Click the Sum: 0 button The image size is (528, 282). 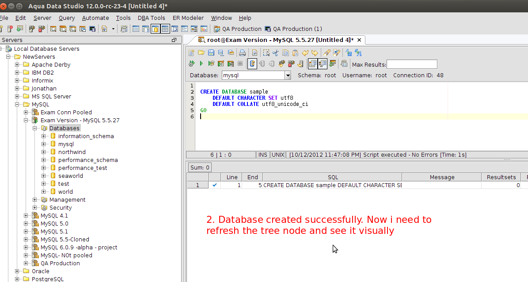point(200,167)
